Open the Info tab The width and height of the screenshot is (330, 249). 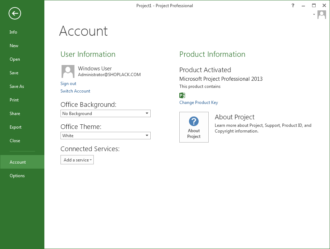coord(22,32)
